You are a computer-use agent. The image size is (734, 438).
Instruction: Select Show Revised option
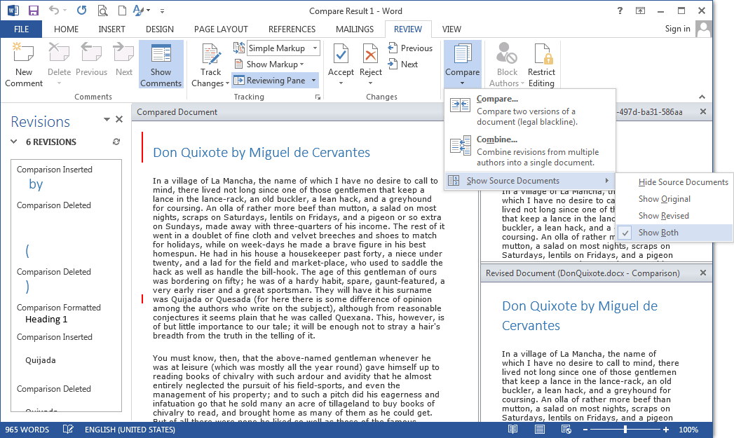point(675,216)
